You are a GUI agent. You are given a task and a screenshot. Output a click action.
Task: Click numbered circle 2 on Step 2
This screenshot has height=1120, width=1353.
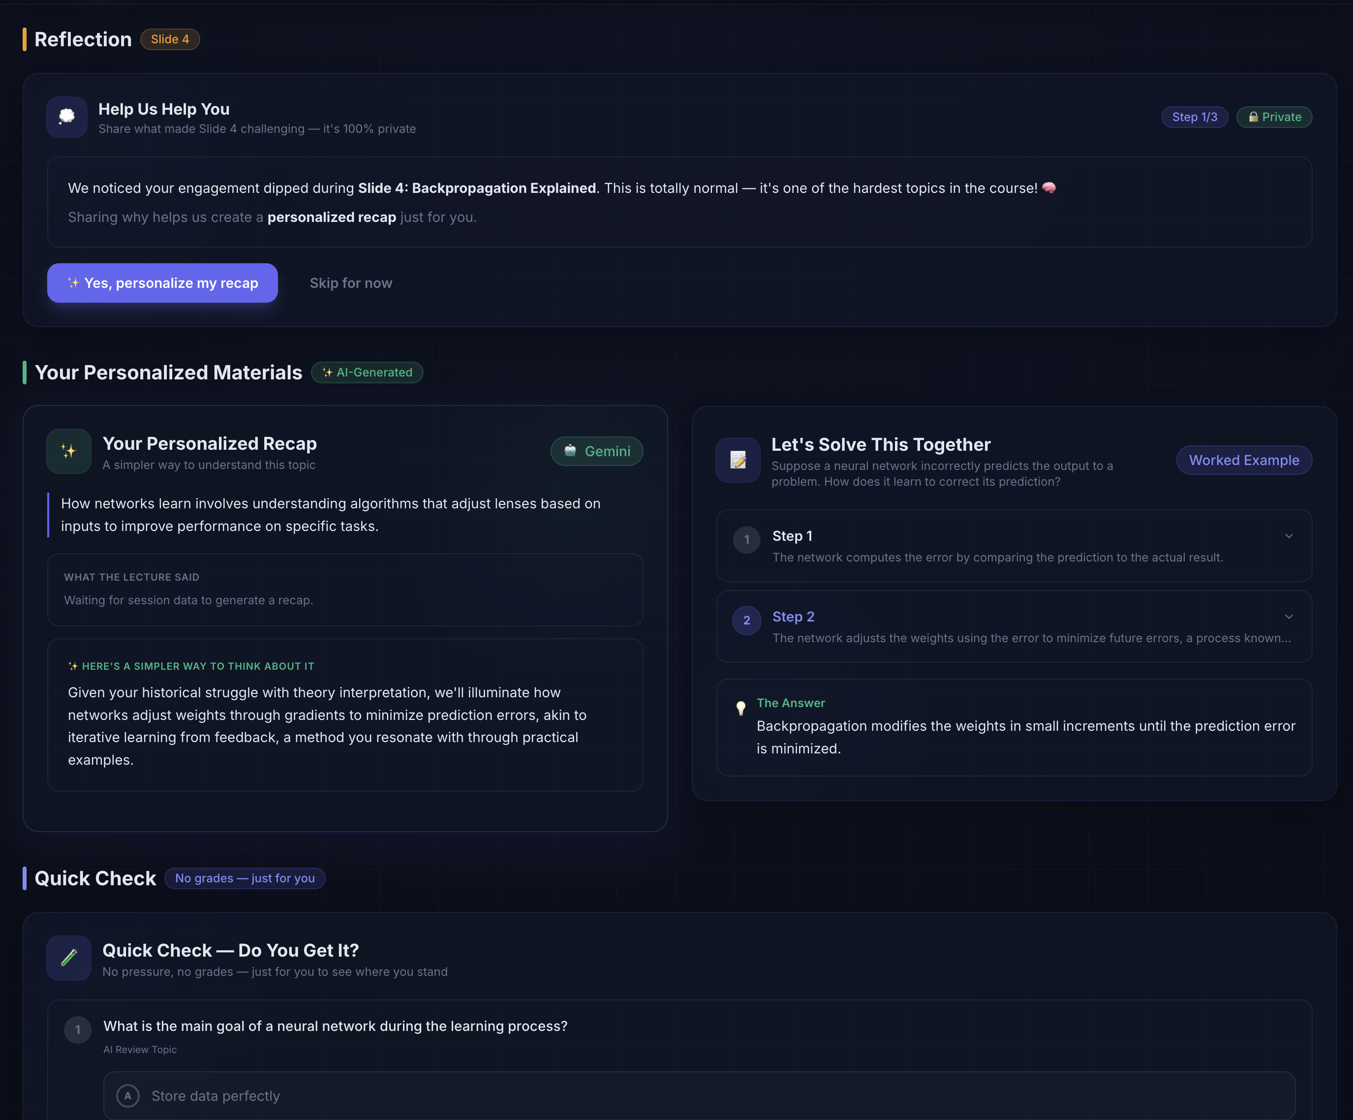pos(747,620)
